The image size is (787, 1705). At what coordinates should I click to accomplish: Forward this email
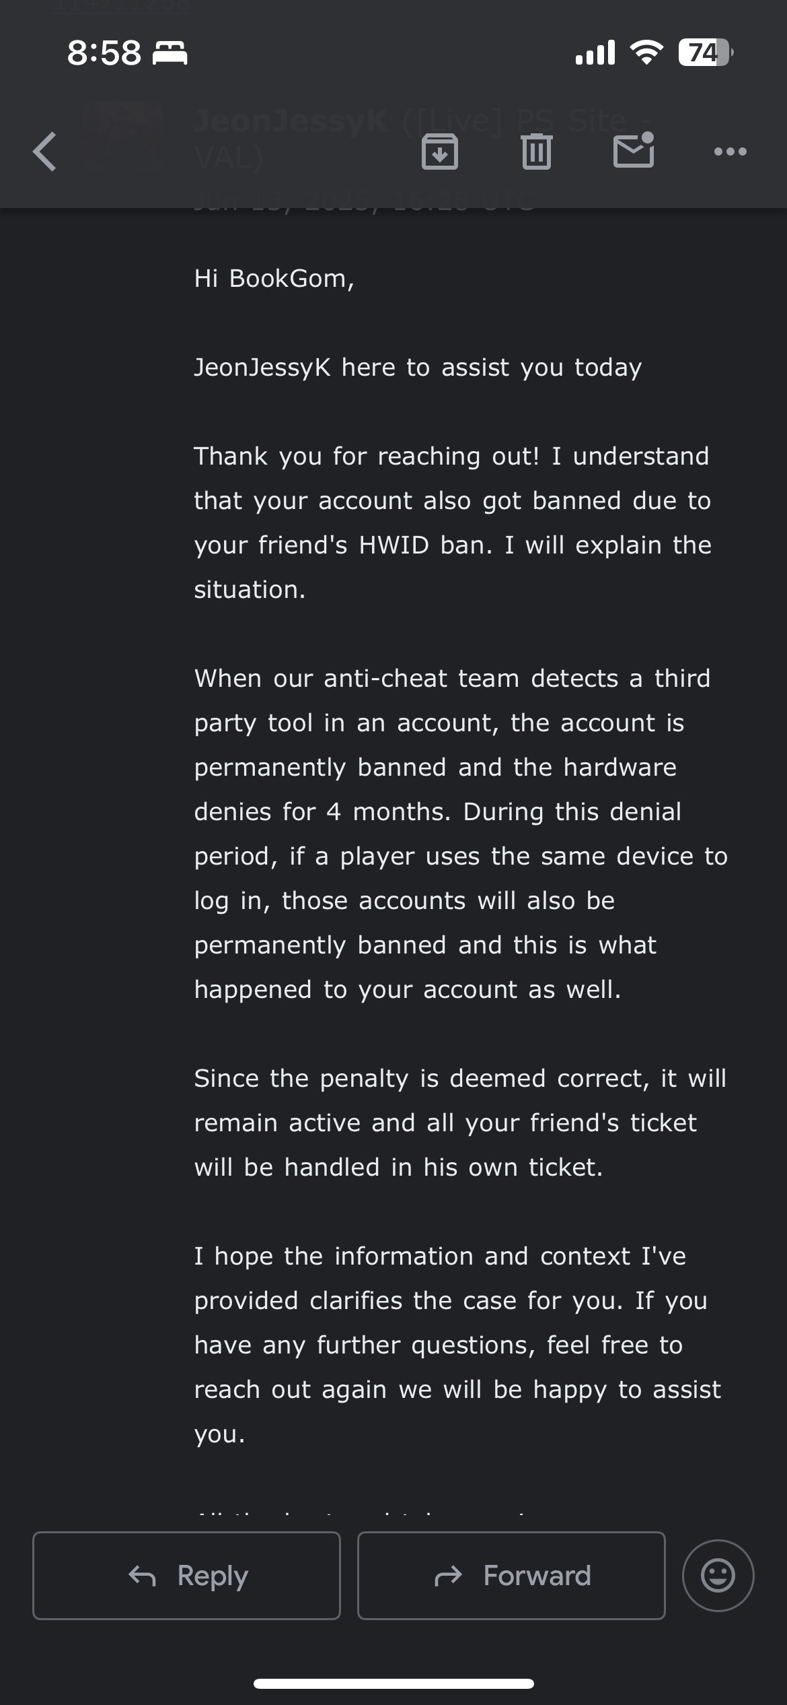(x=511, y=1576)
